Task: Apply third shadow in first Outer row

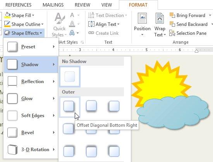Action: click(114, 106)
